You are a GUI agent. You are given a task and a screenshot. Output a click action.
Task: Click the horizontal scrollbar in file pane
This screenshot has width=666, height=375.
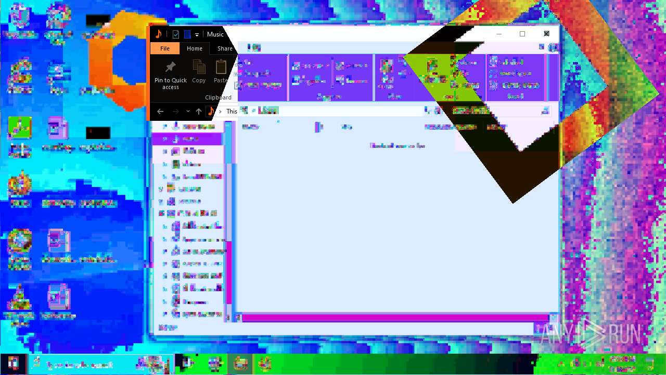[x=395, y=318]
